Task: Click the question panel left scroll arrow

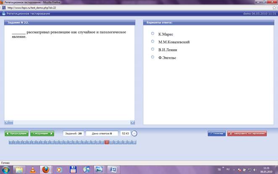Action: (7, 122)
